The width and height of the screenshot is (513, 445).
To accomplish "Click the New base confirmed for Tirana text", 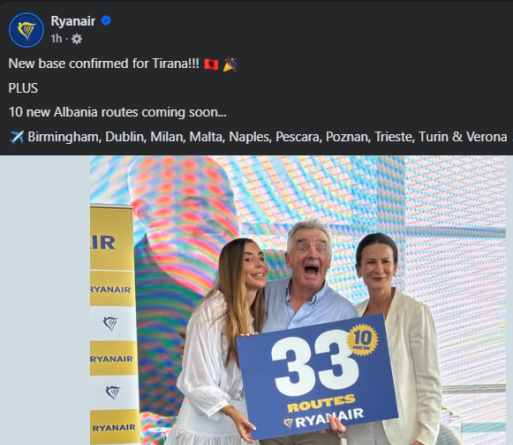I will click(x=103, y=64).
